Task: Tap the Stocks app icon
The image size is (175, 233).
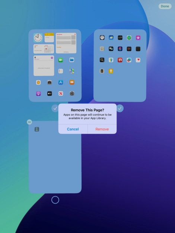Action: click(x=120, y=38)
